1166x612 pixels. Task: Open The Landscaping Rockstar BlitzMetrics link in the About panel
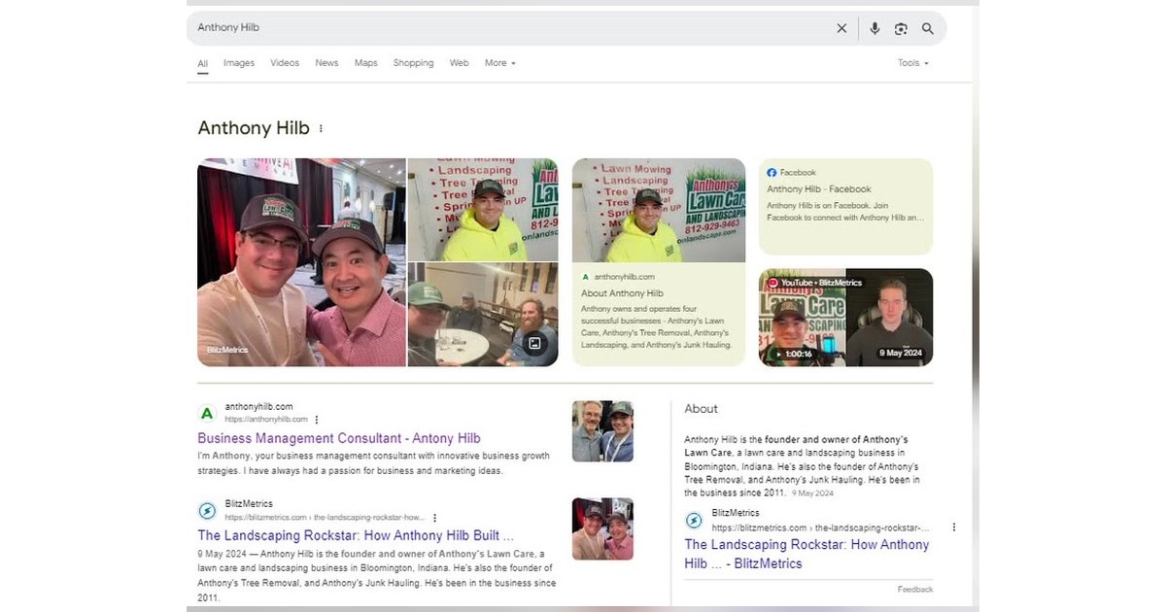[x=806, y=554]
